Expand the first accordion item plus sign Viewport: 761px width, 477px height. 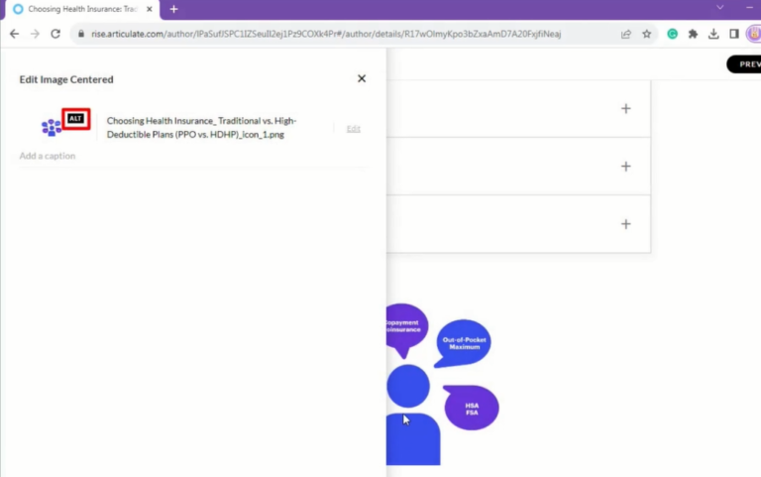click(625, 108)
